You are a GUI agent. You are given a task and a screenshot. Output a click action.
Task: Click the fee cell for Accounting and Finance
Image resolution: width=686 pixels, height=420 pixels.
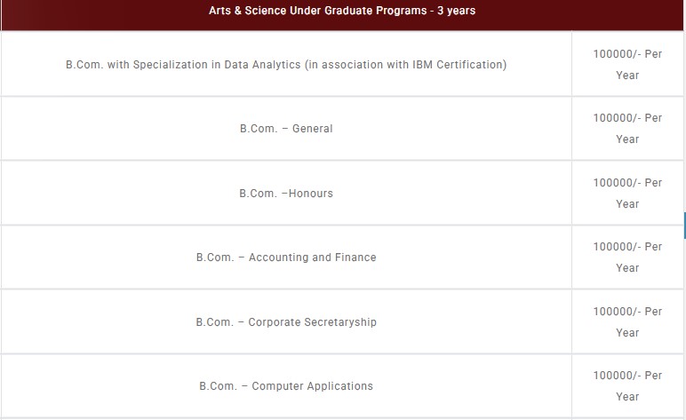coord(627,258)
